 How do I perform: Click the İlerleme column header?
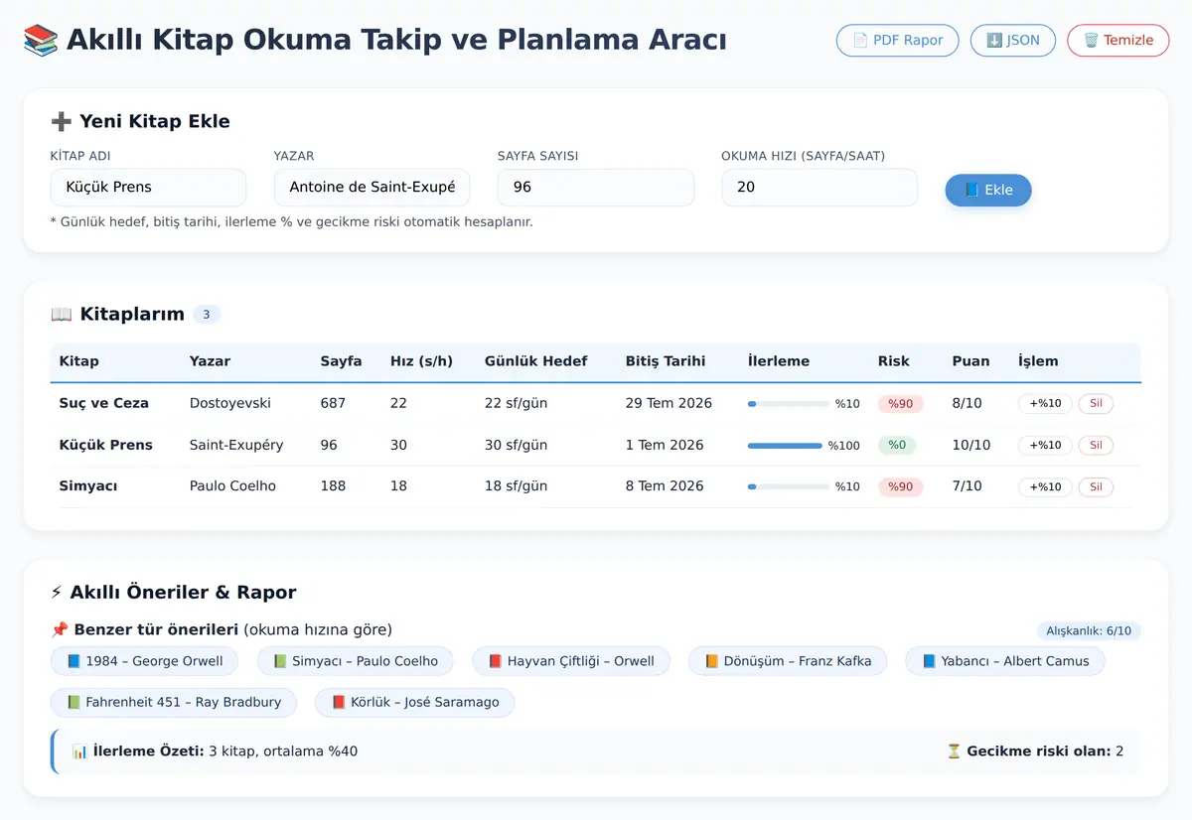pos(779,361)
